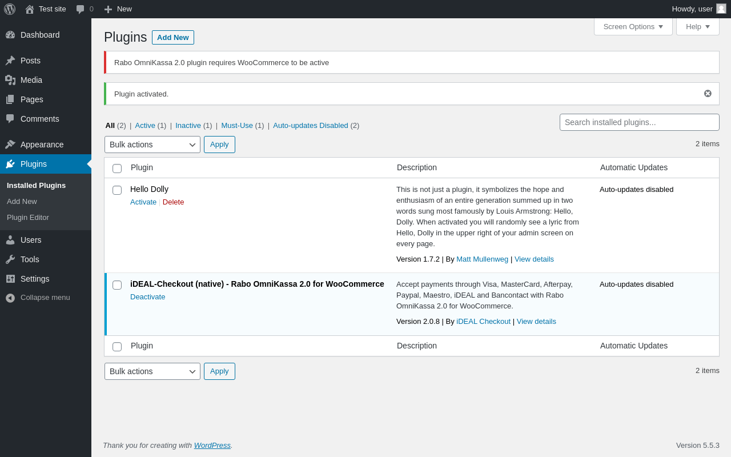731x457 pixels.
Task: Open Matt Mullenweg author link
Action: [482, 259]
